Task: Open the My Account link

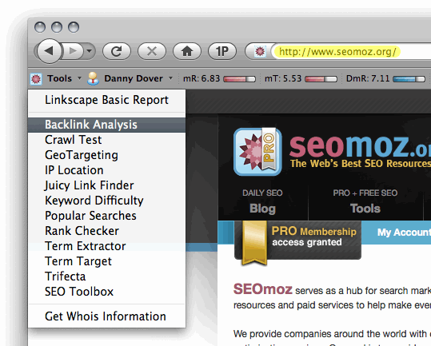Action: point(404,233)
